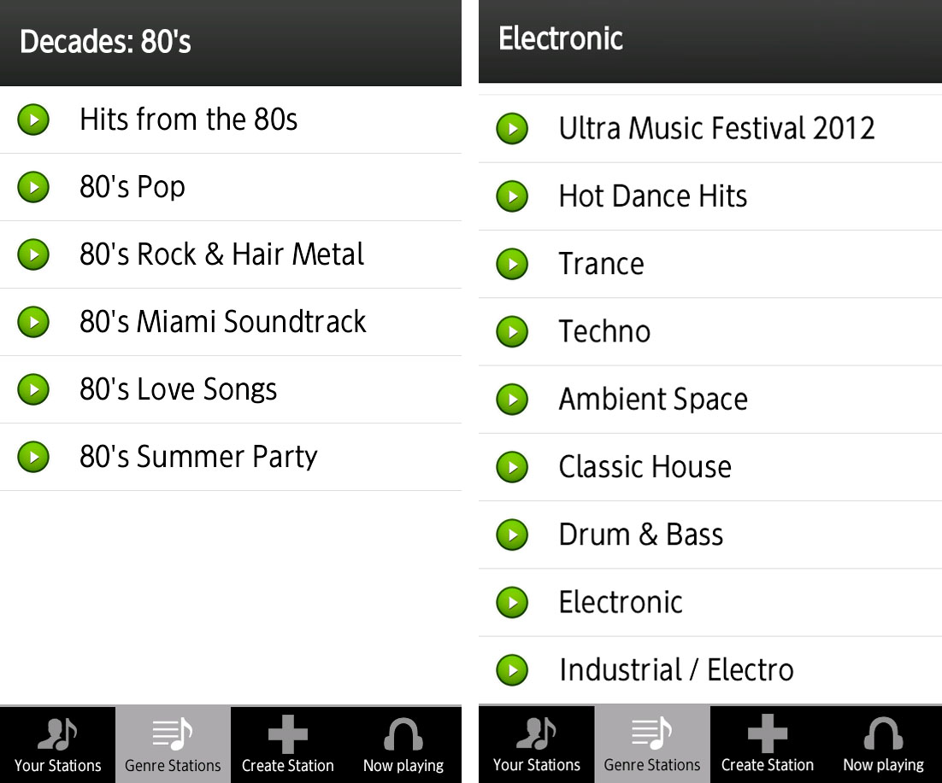Screen dimensions: 942x783
Task: Click the Electronic station row in the list
Action: coord(621,602)
